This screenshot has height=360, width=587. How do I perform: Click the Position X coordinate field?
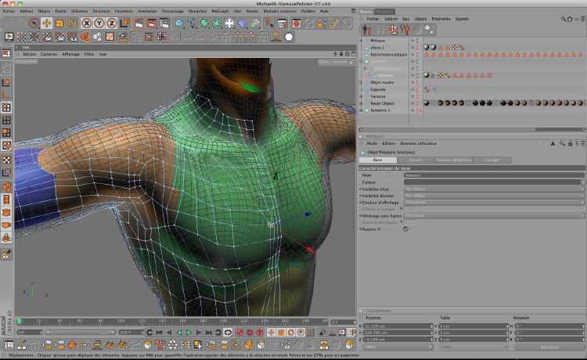click(398, 326)
